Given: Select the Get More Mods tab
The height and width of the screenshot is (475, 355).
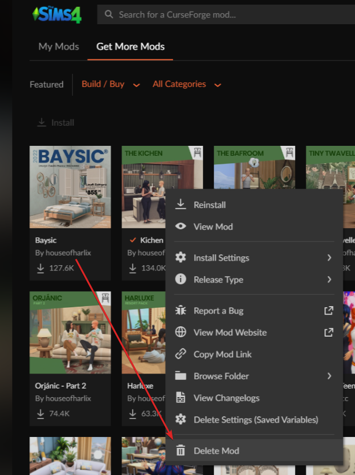Looking at the screenshot, I should click(x=130, y=47).
